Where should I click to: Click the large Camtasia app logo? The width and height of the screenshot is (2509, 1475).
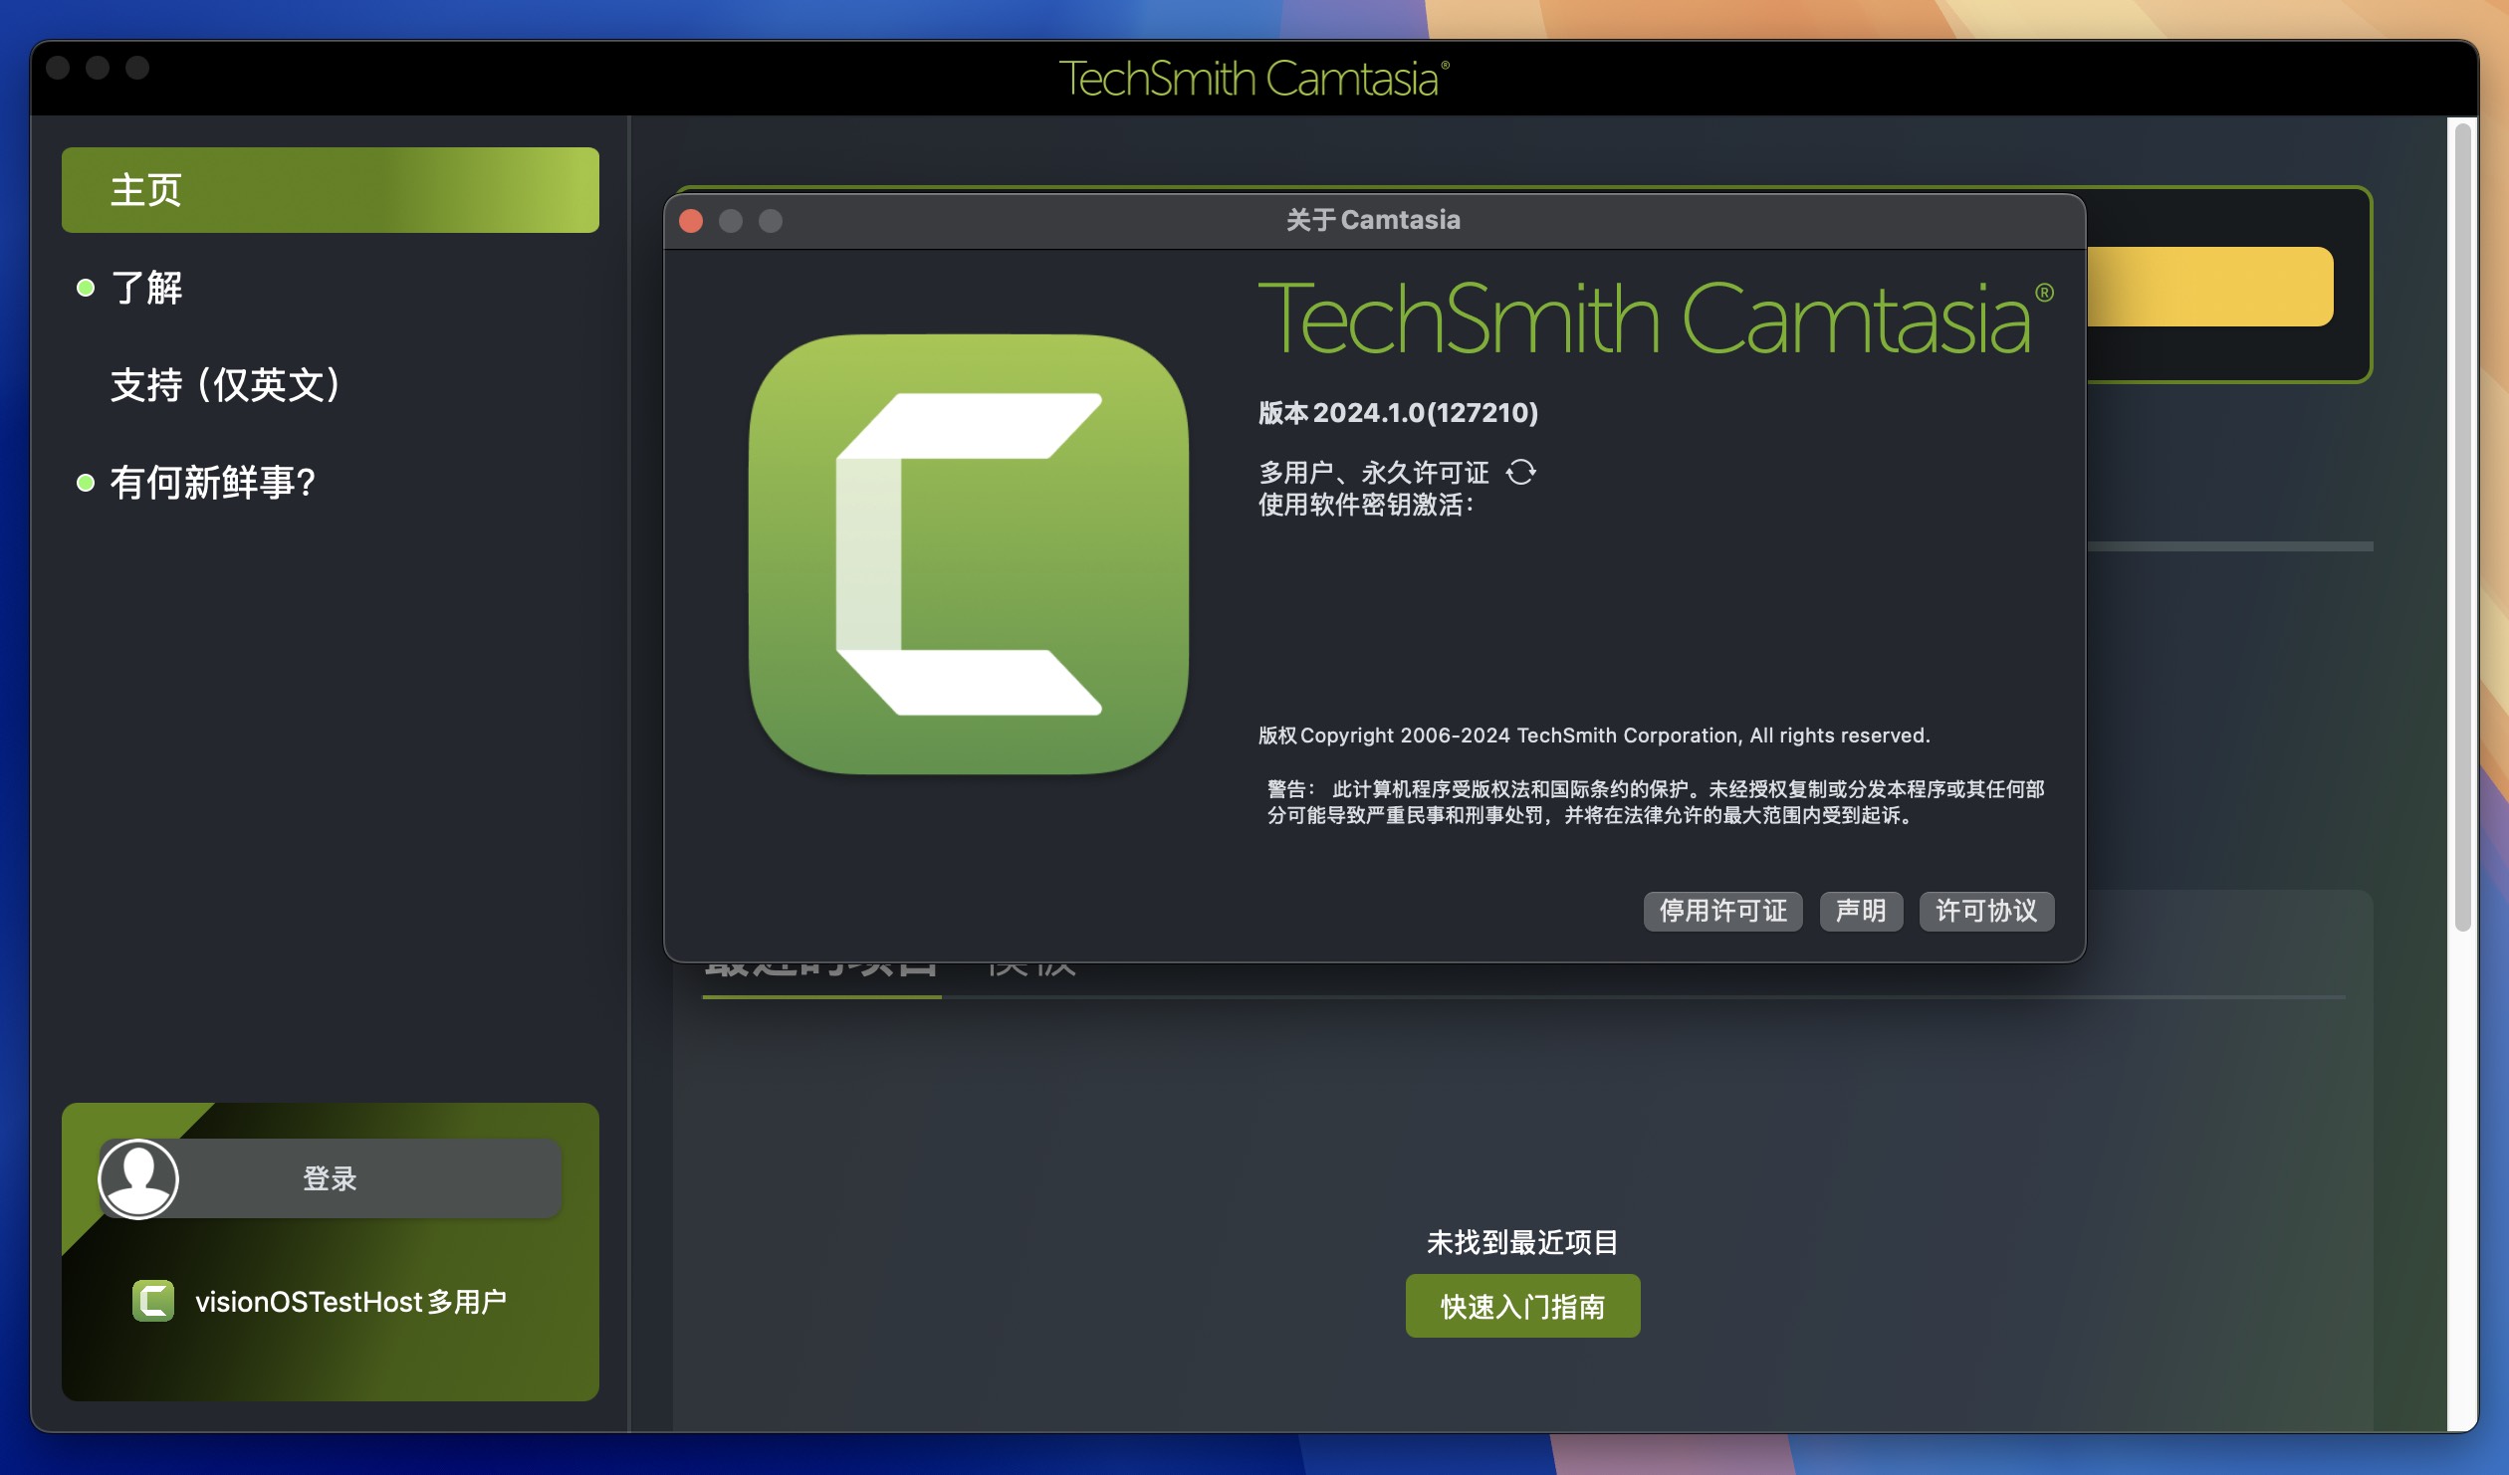coord(969,554)
